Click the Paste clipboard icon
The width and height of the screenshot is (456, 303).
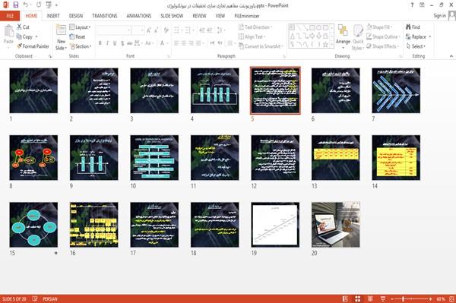coord(8,31)
